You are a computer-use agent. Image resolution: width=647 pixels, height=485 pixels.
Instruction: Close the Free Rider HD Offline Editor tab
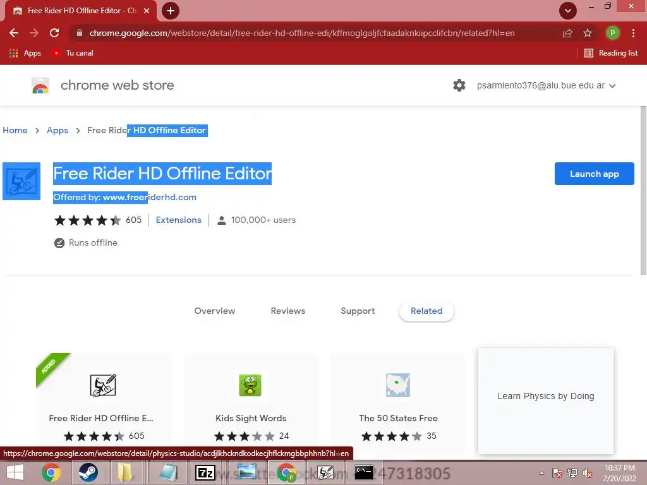(147, 11)
